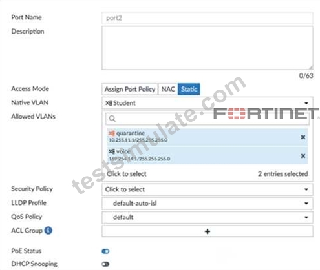
Task: Toggle the PoE Status switch
Action: pos(105,251)
